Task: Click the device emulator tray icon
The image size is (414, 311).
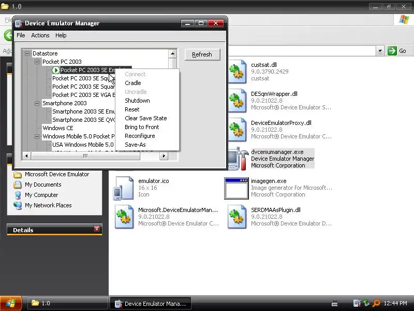Action: [357, 303]
